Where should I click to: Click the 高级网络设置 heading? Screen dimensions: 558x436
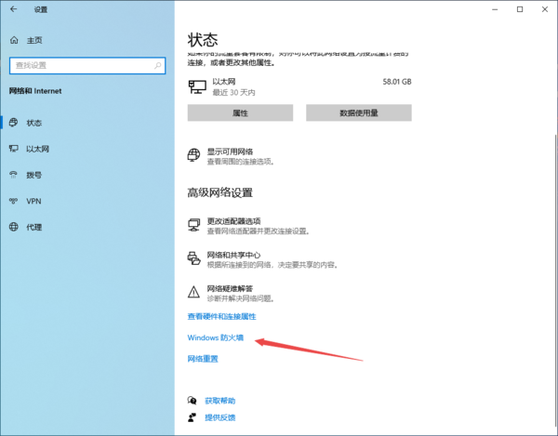219,192
